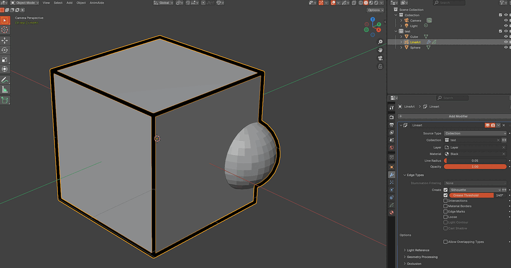
Task: Select the Transform tool
Action: coord(4,69)
